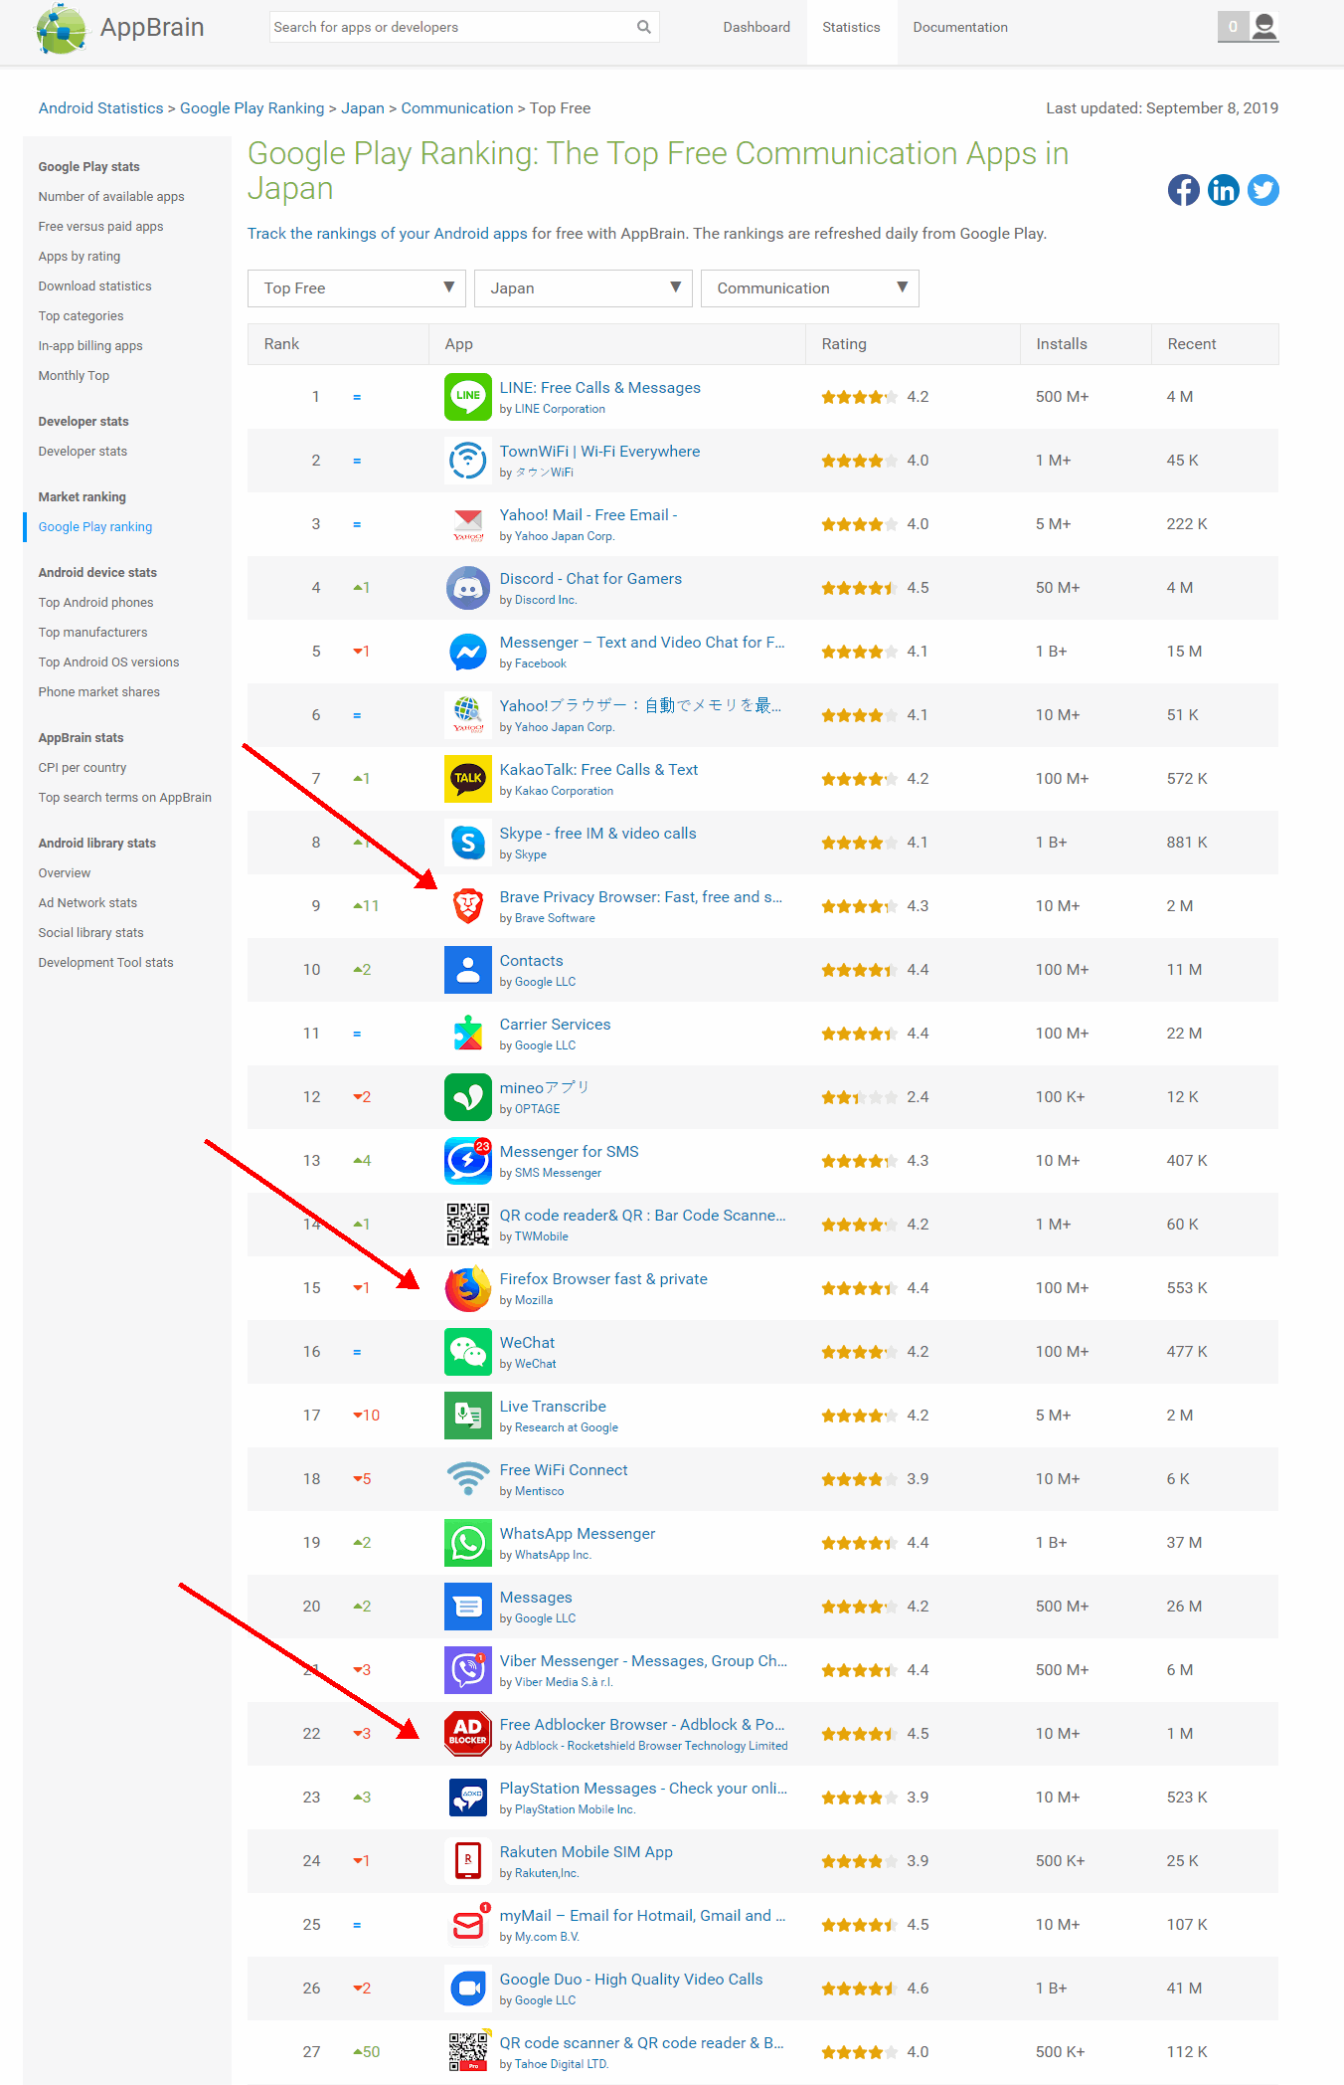Click the Viber Messenger icon
This screenshot has width=1344, height=2085.
point(467,1670)
